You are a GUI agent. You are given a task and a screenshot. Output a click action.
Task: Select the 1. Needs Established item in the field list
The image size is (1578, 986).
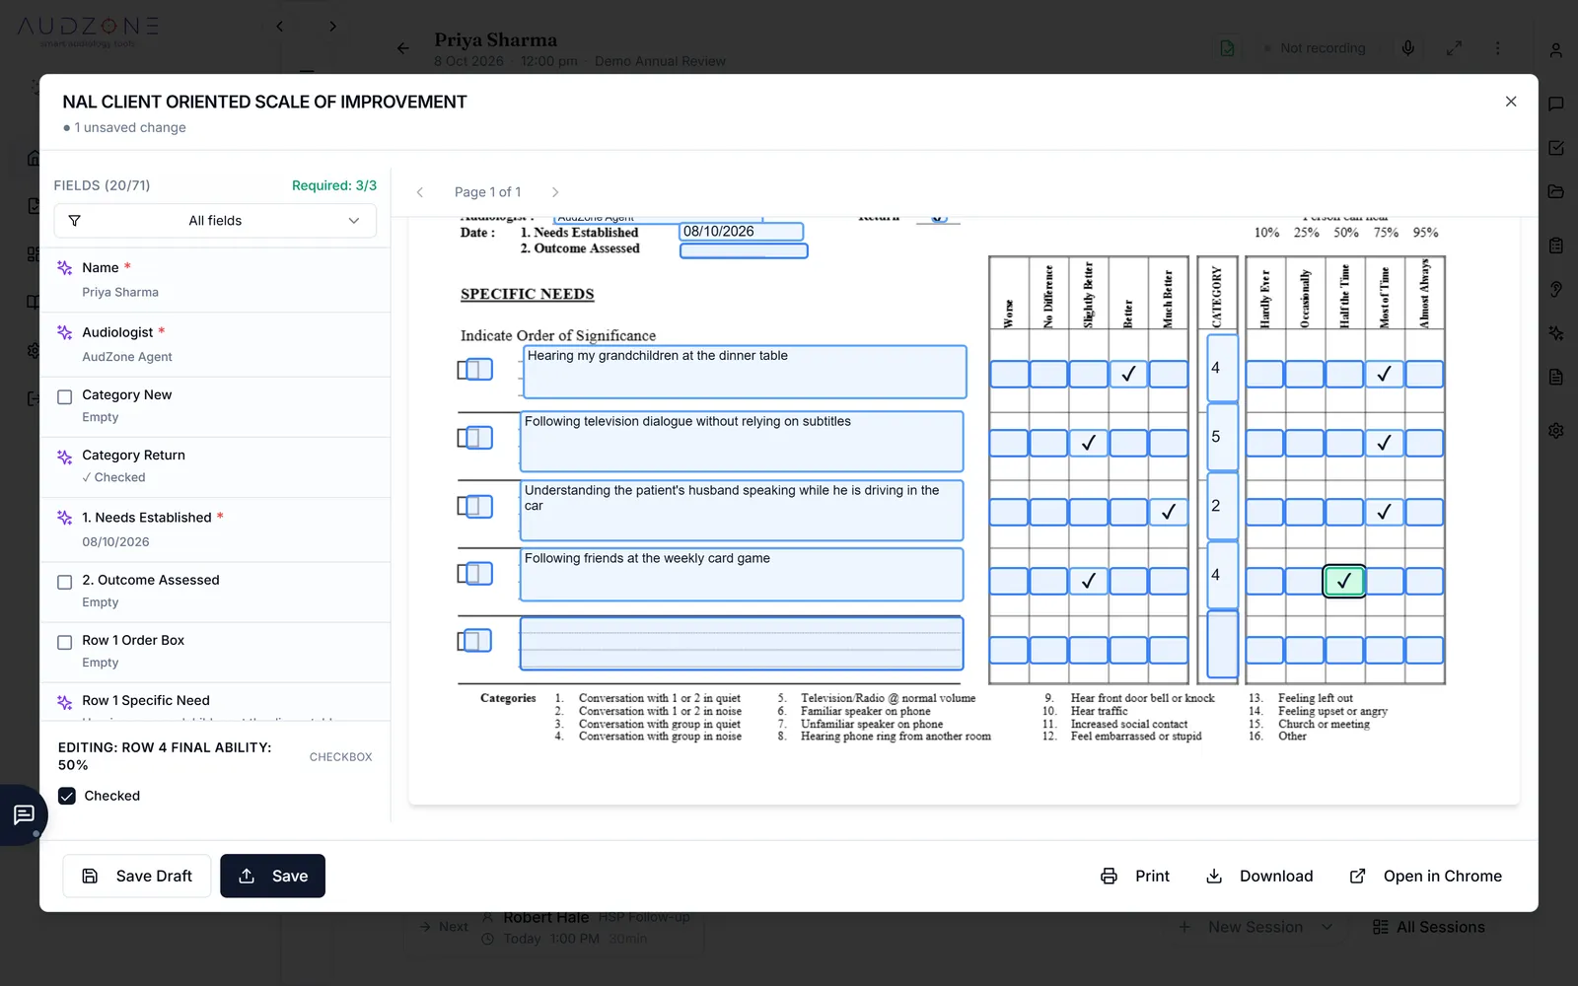(215, 529)
